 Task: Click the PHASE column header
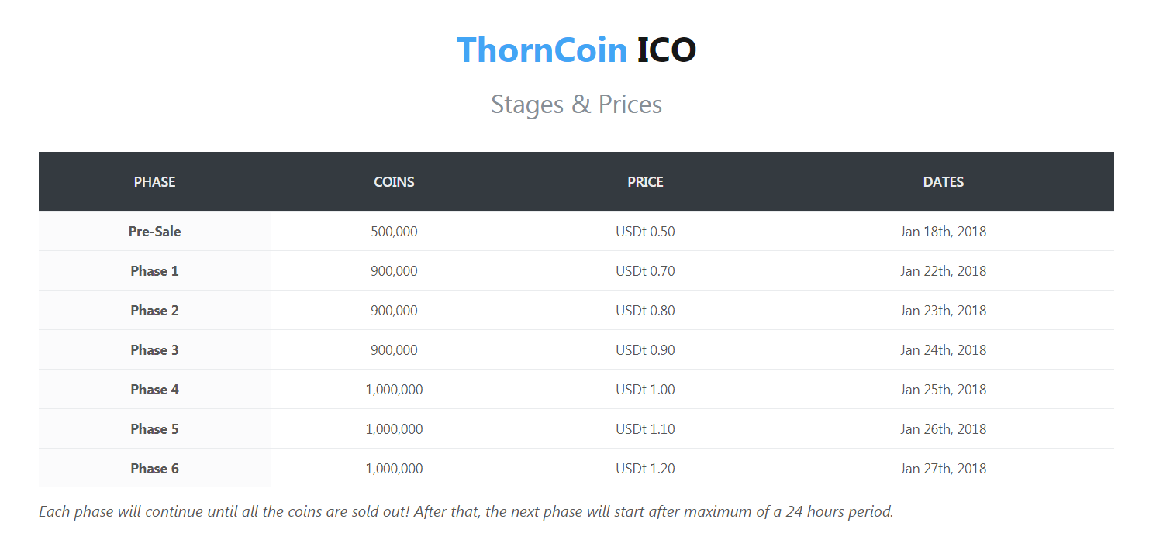tap(154, 182)
